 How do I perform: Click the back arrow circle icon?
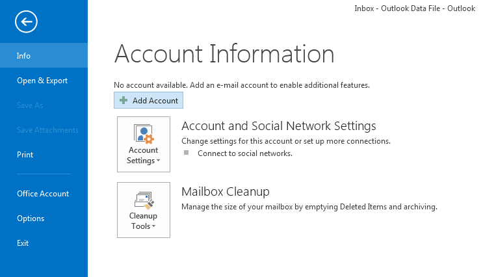coord(26,21)
